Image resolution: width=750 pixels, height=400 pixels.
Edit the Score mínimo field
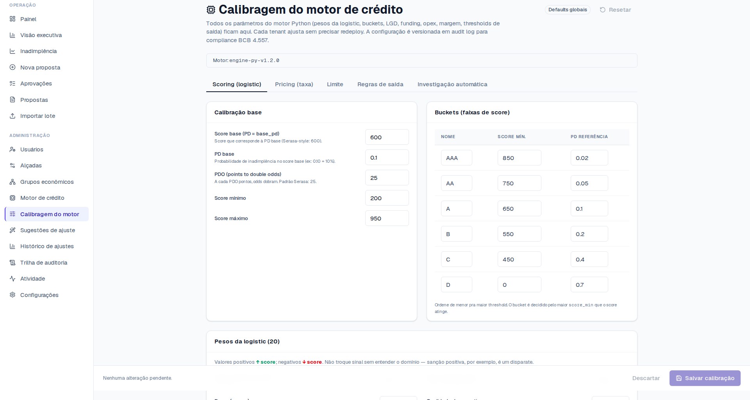[x=387, y=198]
